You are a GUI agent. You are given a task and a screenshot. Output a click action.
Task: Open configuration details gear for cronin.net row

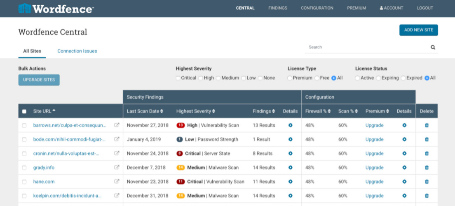404,154
